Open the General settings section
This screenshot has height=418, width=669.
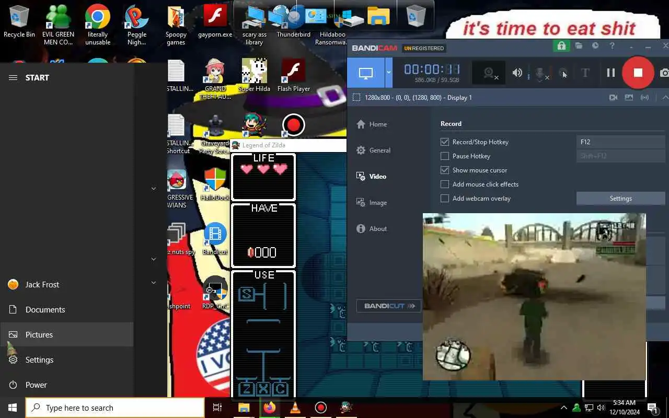click(x=373, y=150)
